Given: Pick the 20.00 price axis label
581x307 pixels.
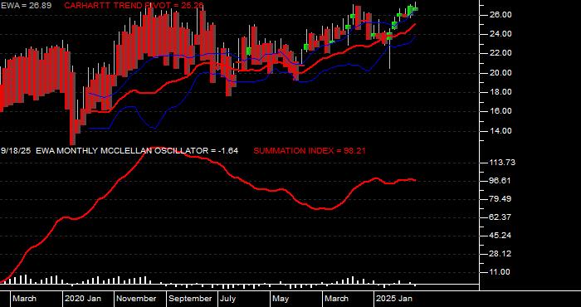Looking at the screenshot, I should 501,73.
